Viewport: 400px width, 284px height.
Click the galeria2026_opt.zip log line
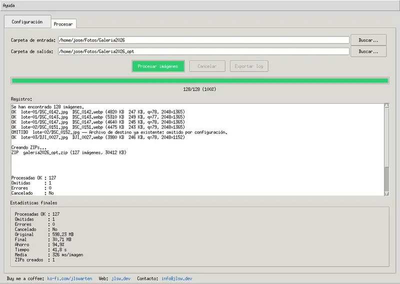click(x=68, y=153)
